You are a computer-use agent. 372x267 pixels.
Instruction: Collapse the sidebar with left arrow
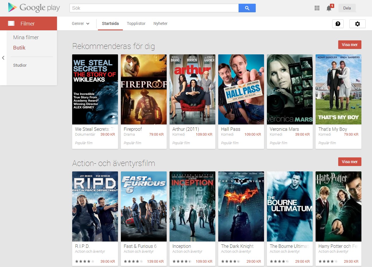pyautogui.click(x=3, y=58)
